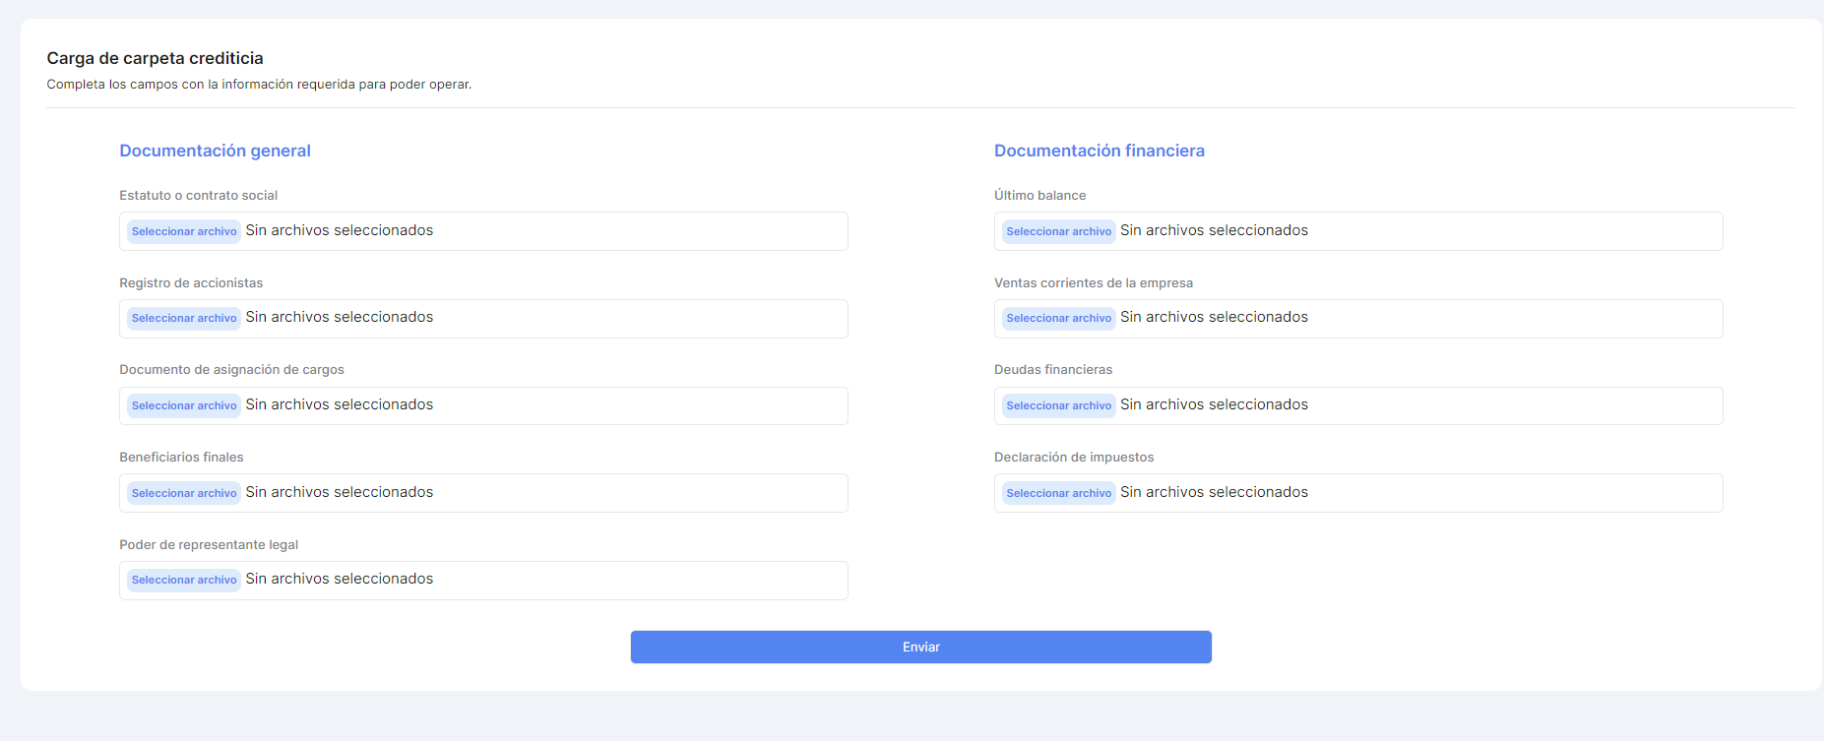Viewport: 1824px width, 741px height.
Task: Click the Declaración de impuestos field label
Action: tap(1073, 457)
